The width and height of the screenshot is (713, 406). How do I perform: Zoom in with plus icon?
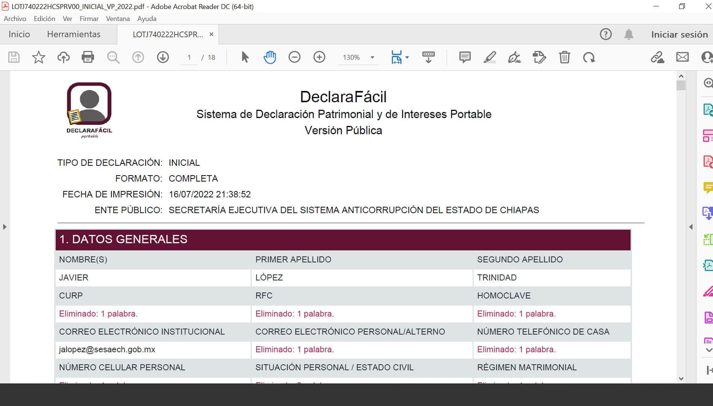tap(319, 57)
